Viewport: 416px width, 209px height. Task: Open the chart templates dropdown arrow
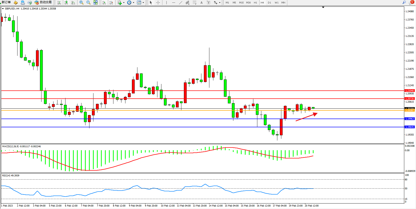(x=143, y=2)
